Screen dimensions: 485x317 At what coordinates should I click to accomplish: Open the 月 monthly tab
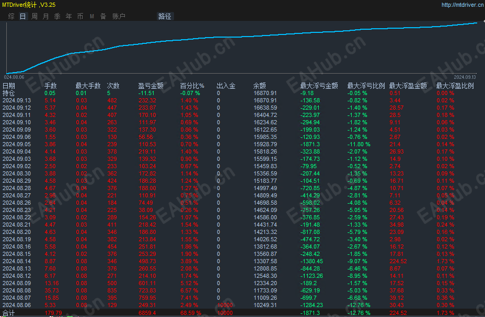(x=46, y=16)
